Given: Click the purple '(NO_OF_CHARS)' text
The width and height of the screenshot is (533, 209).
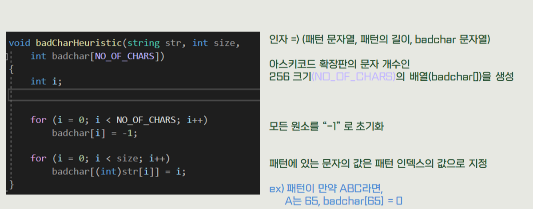Looking at the screenshot, I should [x=354, y=76].
